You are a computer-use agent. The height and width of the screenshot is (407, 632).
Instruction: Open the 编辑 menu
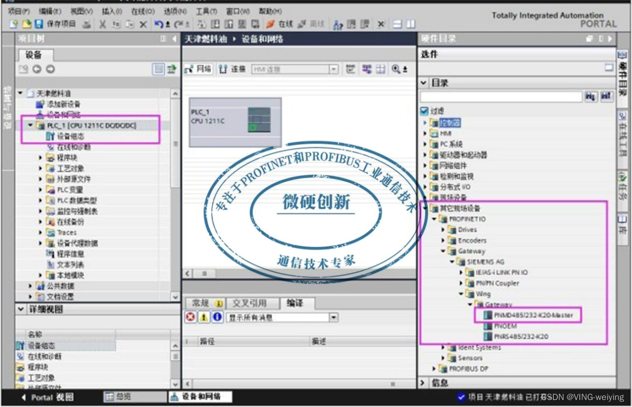tap(50, 10)
